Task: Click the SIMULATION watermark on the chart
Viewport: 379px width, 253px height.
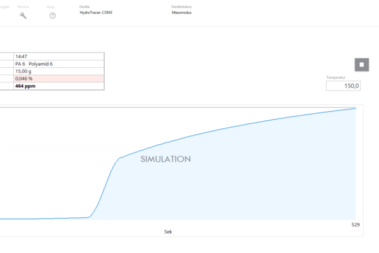Action: pyautogui.click(x=165, y=159)
